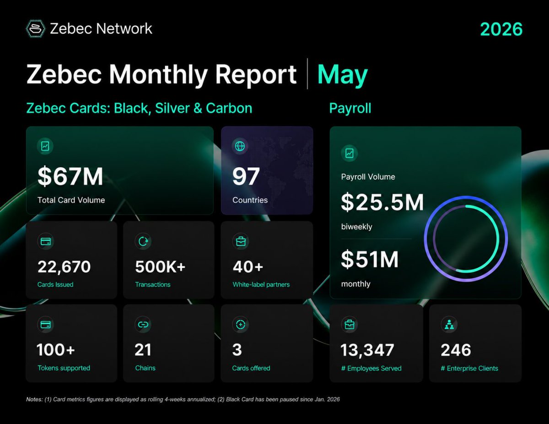The width and height of the screenshot is (549, 424).
Task: Click the Zebec Cards: Black, Silver & Carbon heading
Action: tap(139, 108)
